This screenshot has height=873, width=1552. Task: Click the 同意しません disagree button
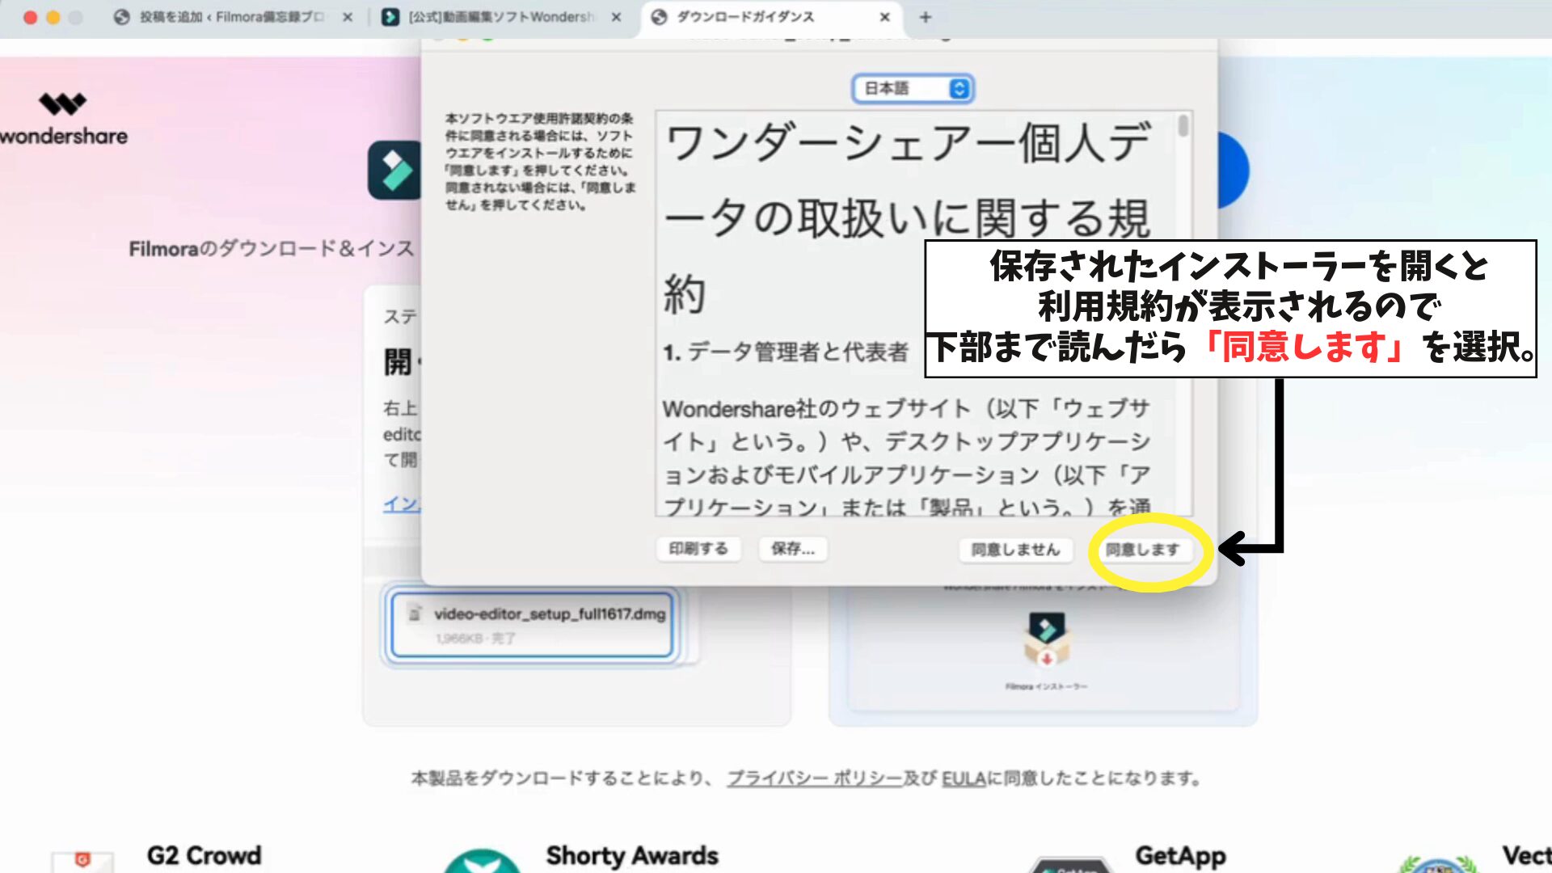pos(1015,550)
